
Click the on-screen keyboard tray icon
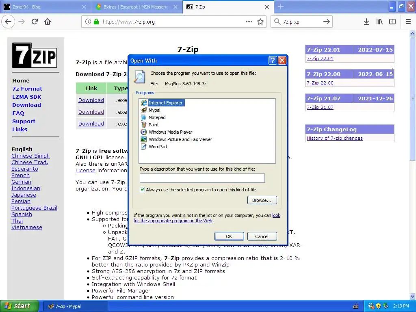(x=356, y=306)
